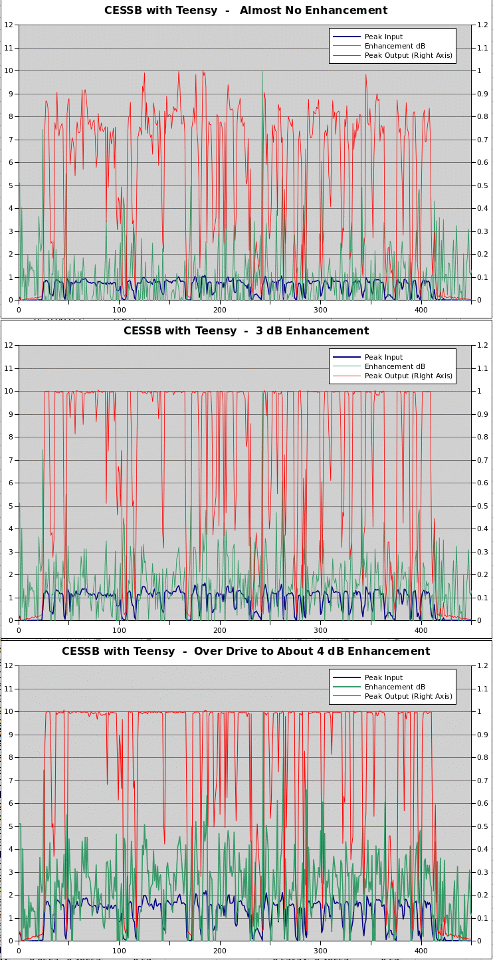Click x-axis value '0' of the Over Drive chart

tap(19, 951)
